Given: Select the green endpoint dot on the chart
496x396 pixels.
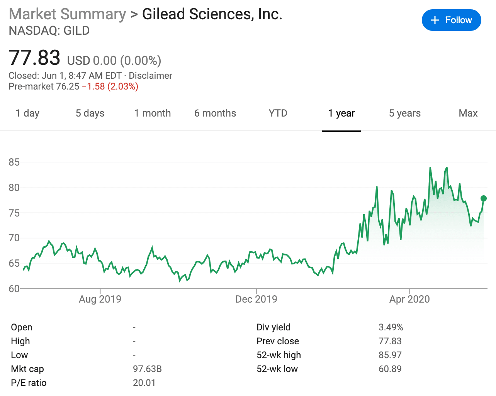Looking at the screenshot, I should [483, 198].
